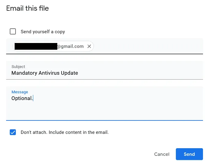
Task: Click the word "Update" in the subject line
Action: click(70, 73)
